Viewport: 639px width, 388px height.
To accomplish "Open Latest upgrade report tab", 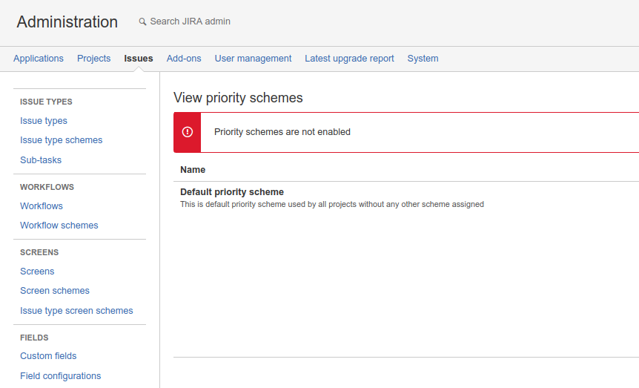I will pos(349,59).
